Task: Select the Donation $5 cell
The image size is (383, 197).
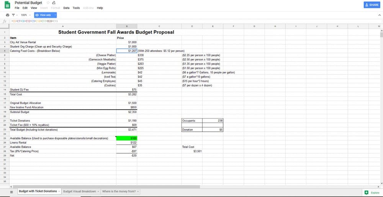Action: point(213,129)
